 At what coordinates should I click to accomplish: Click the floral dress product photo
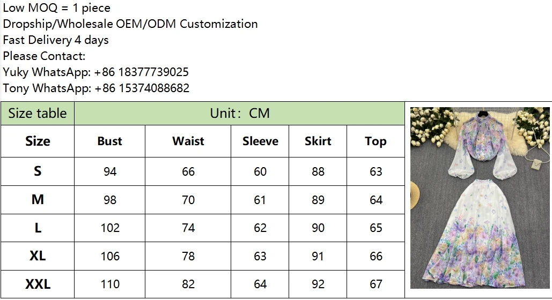coord(479,197)
